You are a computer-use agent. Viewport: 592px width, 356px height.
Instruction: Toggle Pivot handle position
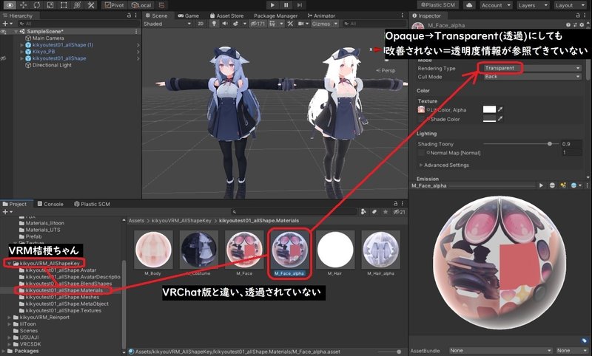(115, 5)
